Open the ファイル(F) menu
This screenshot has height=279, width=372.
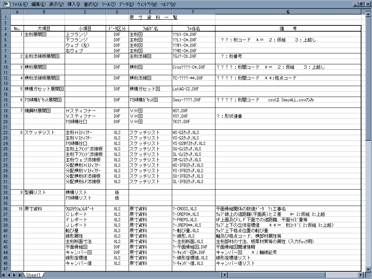pos(20,4)
